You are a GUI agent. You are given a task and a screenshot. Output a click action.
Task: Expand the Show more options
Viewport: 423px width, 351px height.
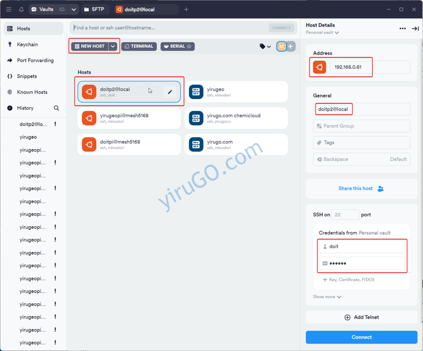(327, 297)
